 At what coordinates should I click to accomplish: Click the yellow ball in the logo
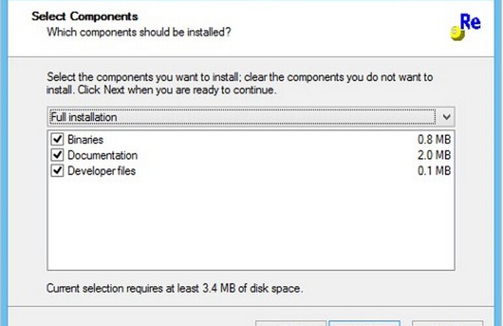pos(457,33)
